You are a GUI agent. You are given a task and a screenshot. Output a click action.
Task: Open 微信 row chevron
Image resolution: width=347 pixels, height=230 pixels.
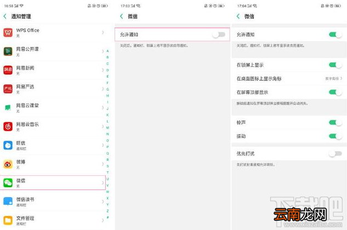pyautogui.click(x=103, y=183)
